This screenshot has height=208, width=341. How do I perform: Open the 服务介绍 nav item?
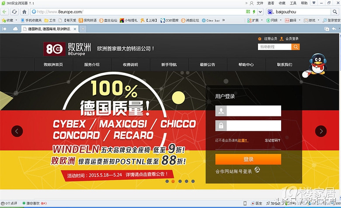pos(92,65)
